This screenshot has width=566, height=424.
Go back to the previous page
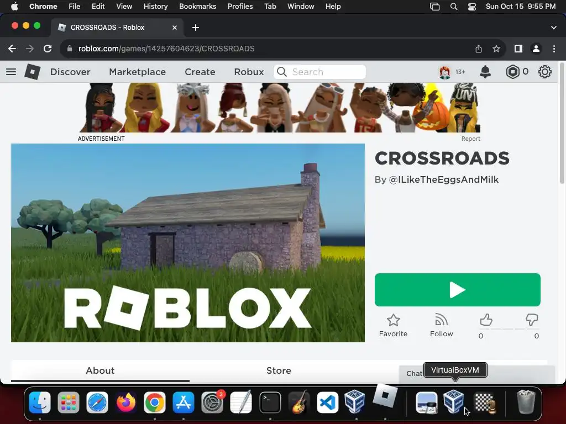(x=12, y=49)
